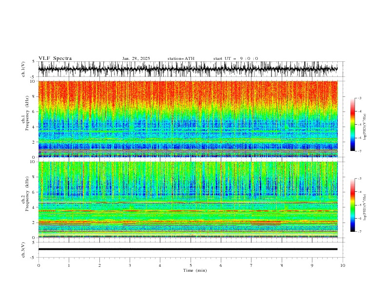The height and width of the screenshot is (298, 386).
Task: Click the "-3" label on the upper colorbar
Action: [x=359, y=98]
